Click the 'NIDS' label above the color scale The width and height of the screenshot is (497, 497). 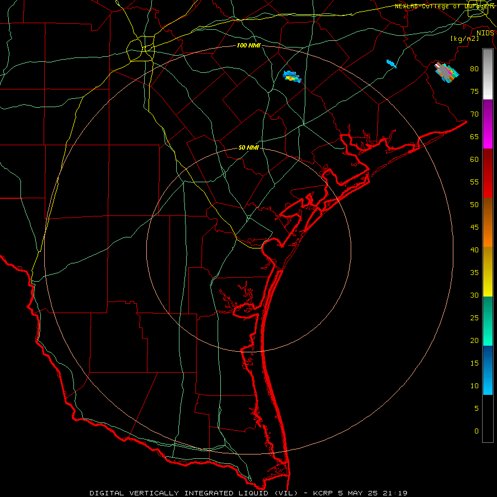485,33
